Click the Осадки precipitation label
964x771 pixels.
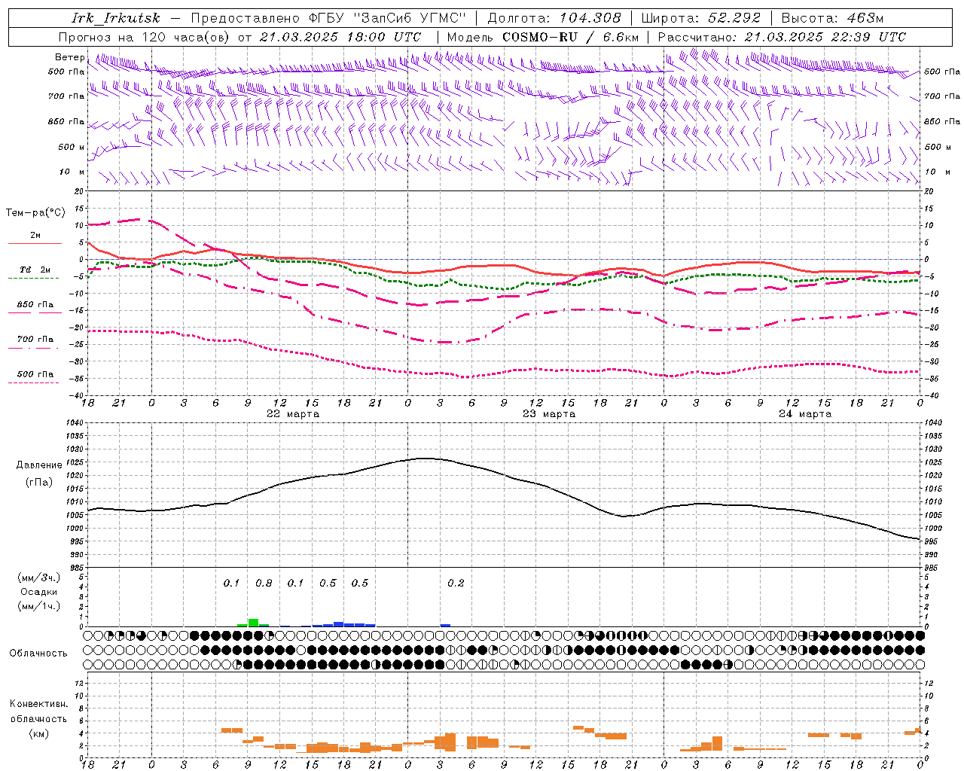[x=38, y=592]
